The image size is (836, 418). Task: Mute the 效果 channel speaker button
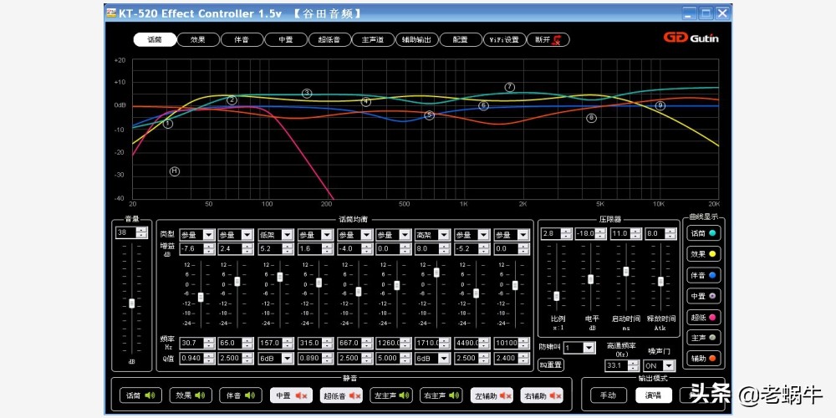[191, 395]
